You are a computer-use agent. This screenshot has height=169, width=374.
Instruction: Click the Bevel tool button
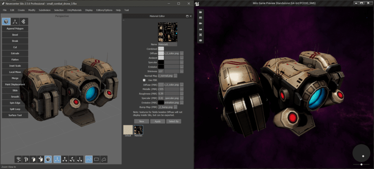tap(15, 35)
